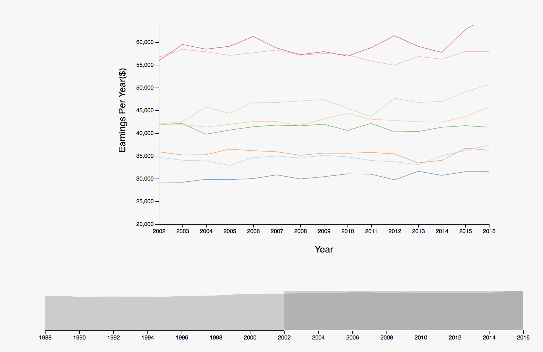Click the 50,000 y-axis label
The width and height of the screenshot is (543, 352).
(145, 88)
